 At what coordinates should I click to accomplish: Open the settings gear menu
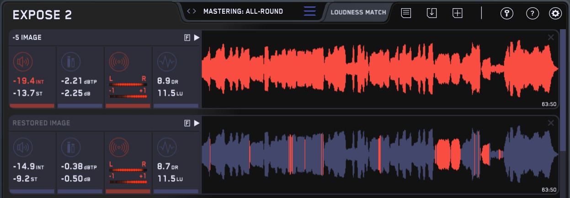(x=555, y=13)
